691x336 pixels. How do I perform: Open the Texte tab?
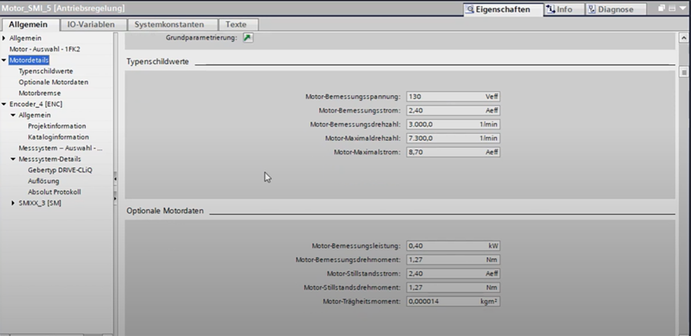238,24
